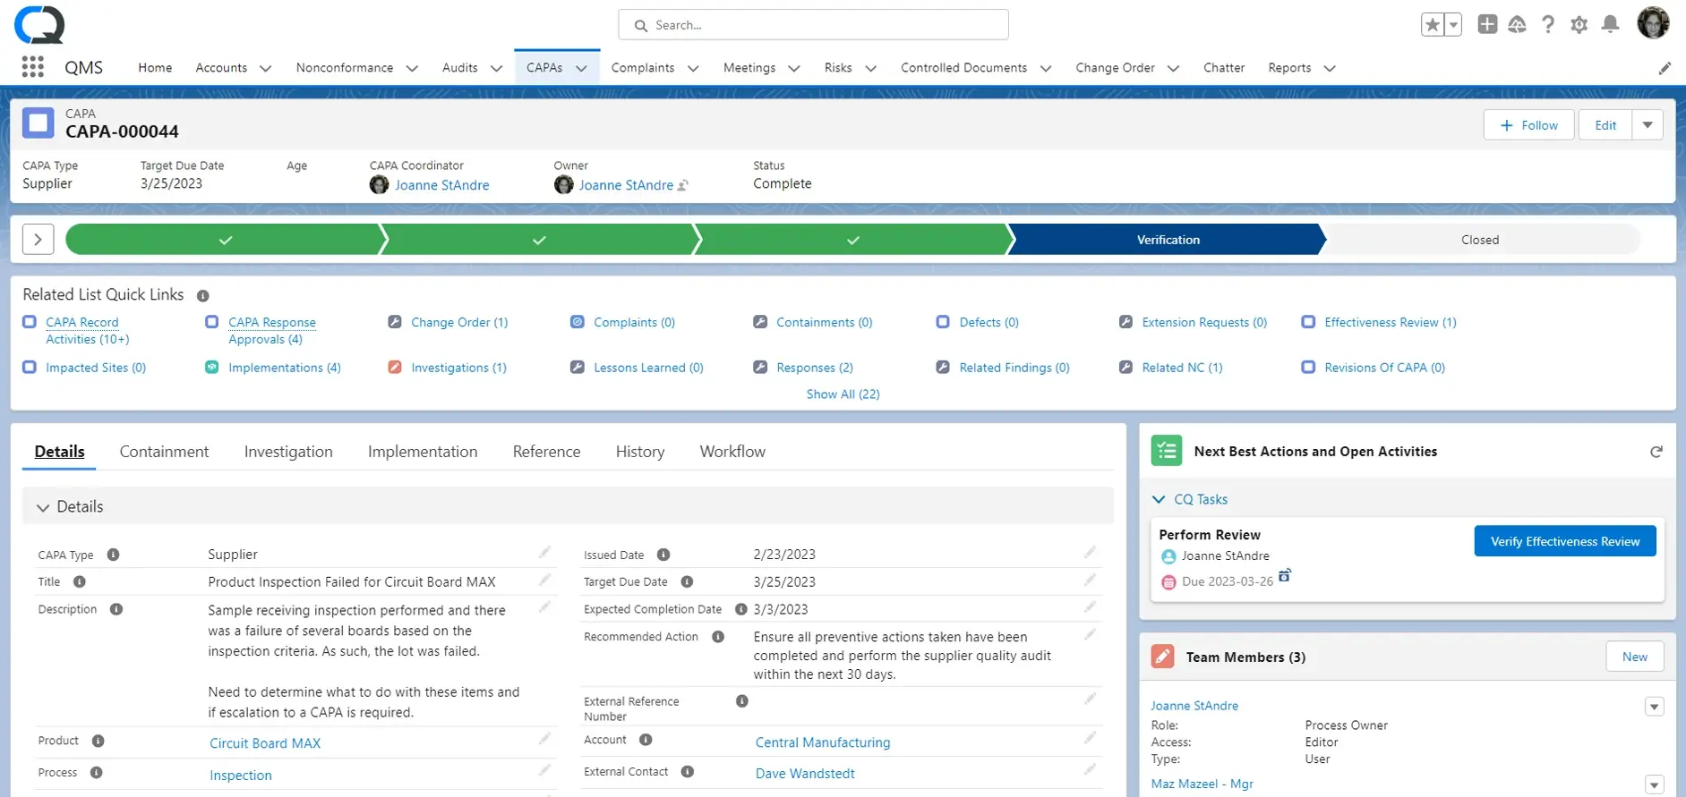Image resolution: width=1686 pixels, height=797 pixels.
Task: Open the Favorites list dropdown arrow
Action: tap(1453, 25)
